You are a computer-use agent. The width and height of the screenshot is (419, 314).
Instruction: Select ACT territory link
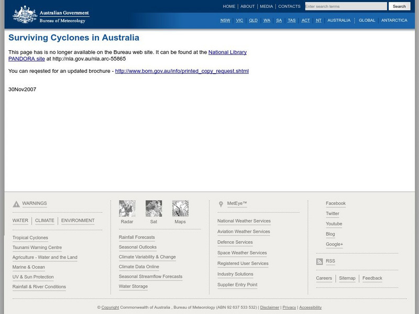pyautogui.click(x=306, y=20)
